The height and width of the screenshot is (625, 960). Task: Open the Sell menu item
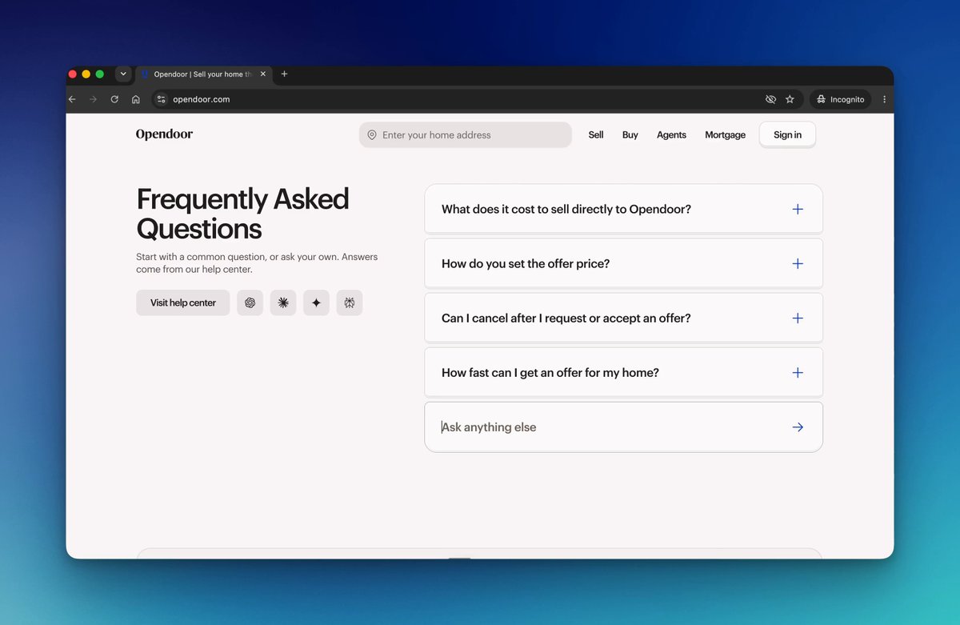[x=596, y=135]
